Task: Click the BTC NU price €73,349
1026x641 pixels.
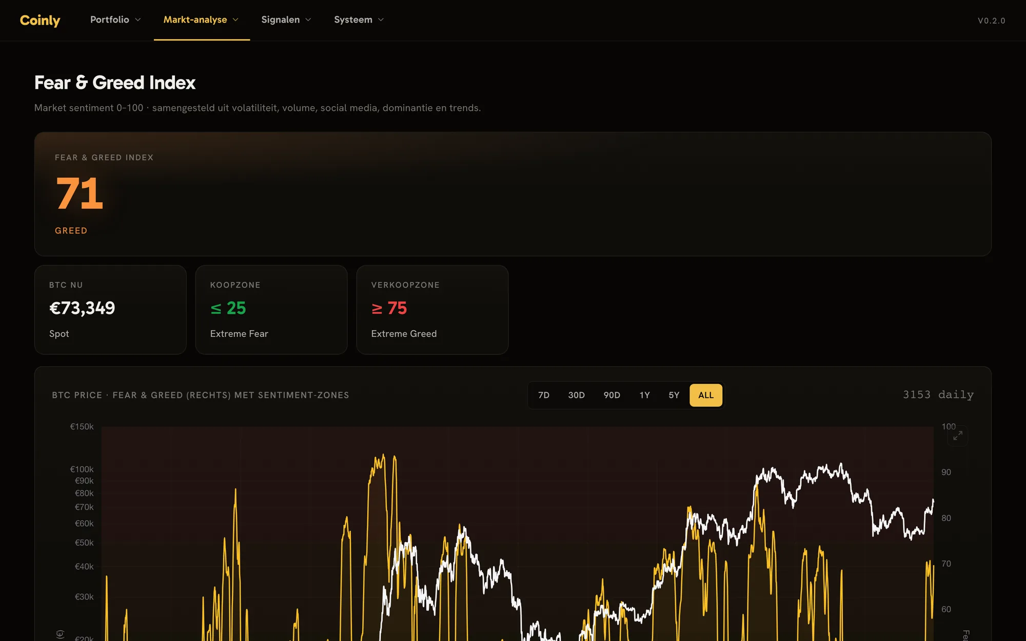Action: [x=82, y=308]
